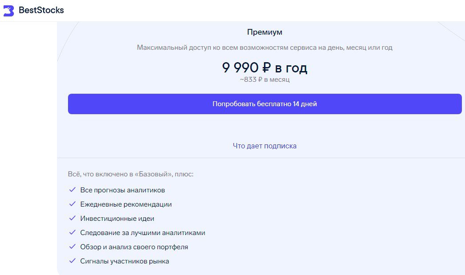Click the "Попробовать бесплатно 14 дней" button
Screen dimensions: 465x275
coord(265,104)
